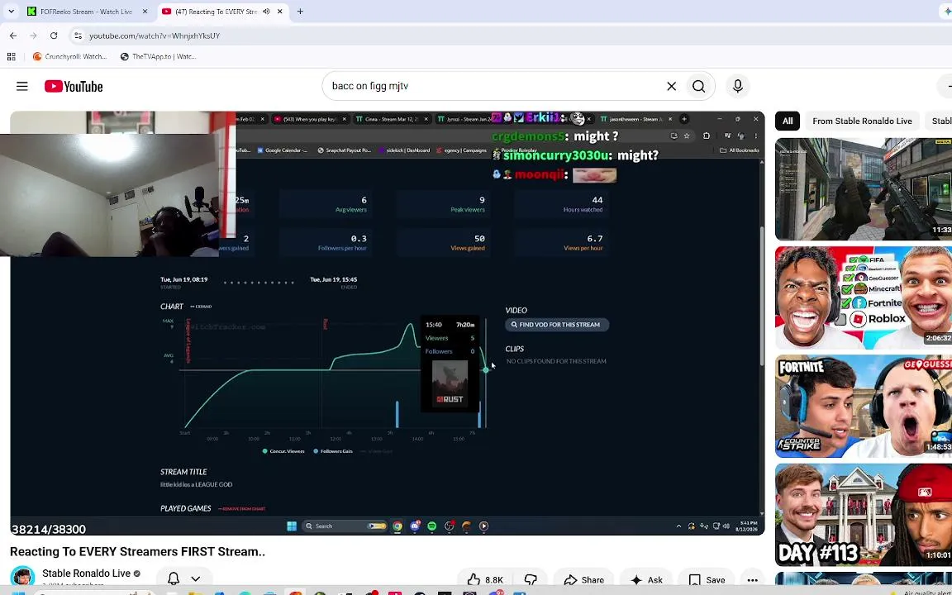Open the 11:33 shooter game video thumbnail
952x595 pixels.
pos(864,189)
